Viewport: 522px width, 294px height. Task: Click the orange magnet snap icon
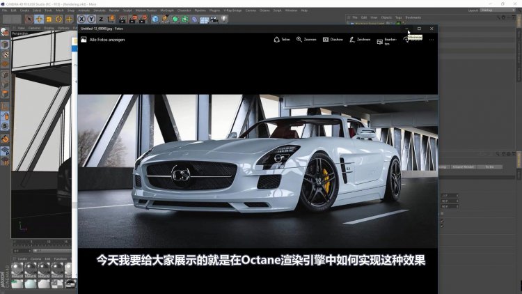point(5,139)
